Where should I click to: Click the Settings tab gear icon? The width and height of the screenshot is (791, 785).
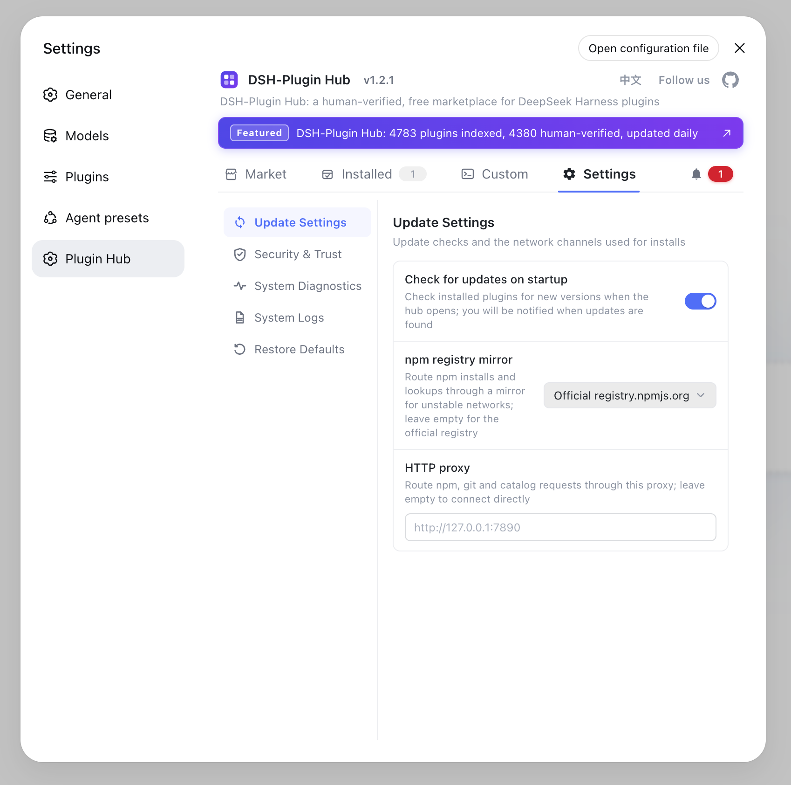tap(569, 174)
